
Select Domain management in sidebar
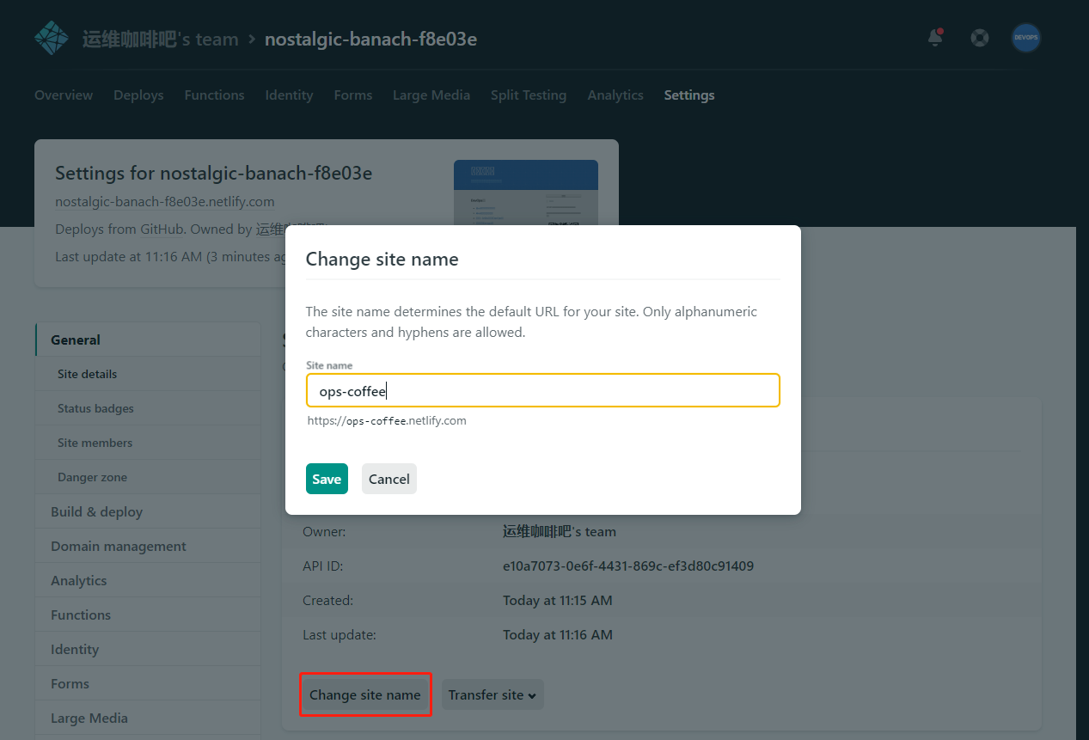click(x=119, y=546)
